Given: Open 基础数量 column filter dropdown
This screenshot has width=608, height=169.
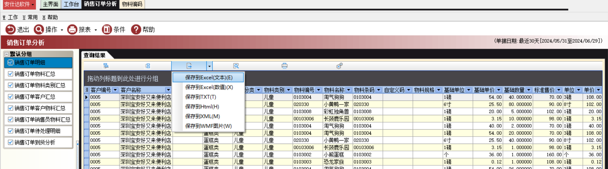Looking at the screenshot, I should coord(529,90).
